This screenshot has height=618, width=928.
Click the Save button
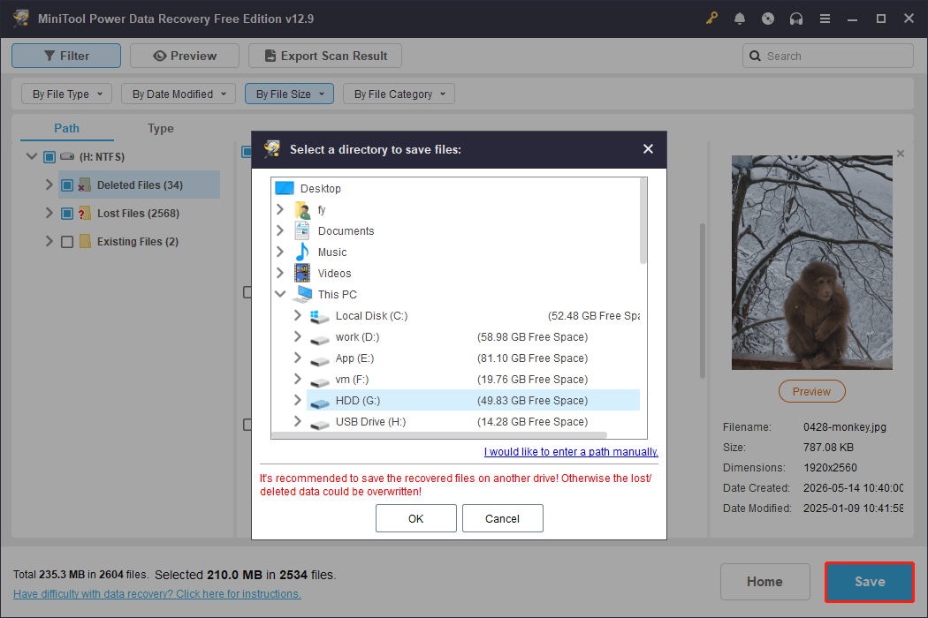[x=870, y=582]
